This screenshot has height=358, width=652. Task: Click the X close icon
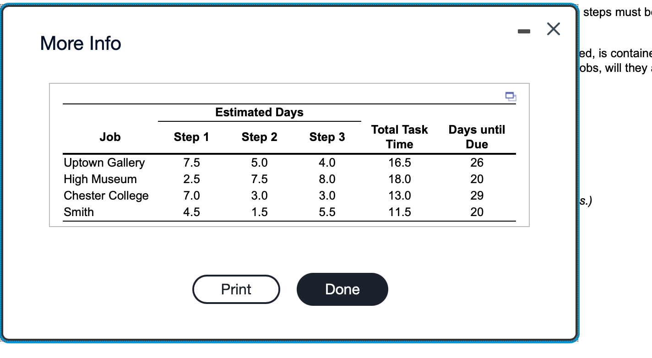pyautogui.click(x=553, y=29)
